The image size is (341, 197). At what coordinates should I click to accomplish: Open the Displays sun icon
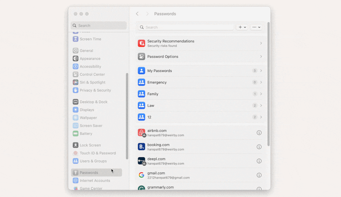click(75, 110)
